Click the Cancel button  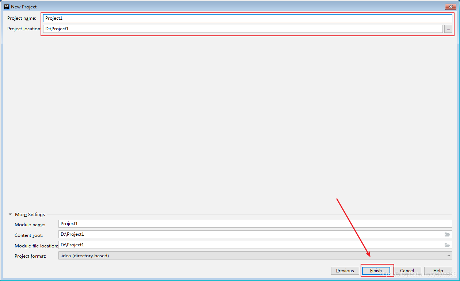click(x=407, y=271)
